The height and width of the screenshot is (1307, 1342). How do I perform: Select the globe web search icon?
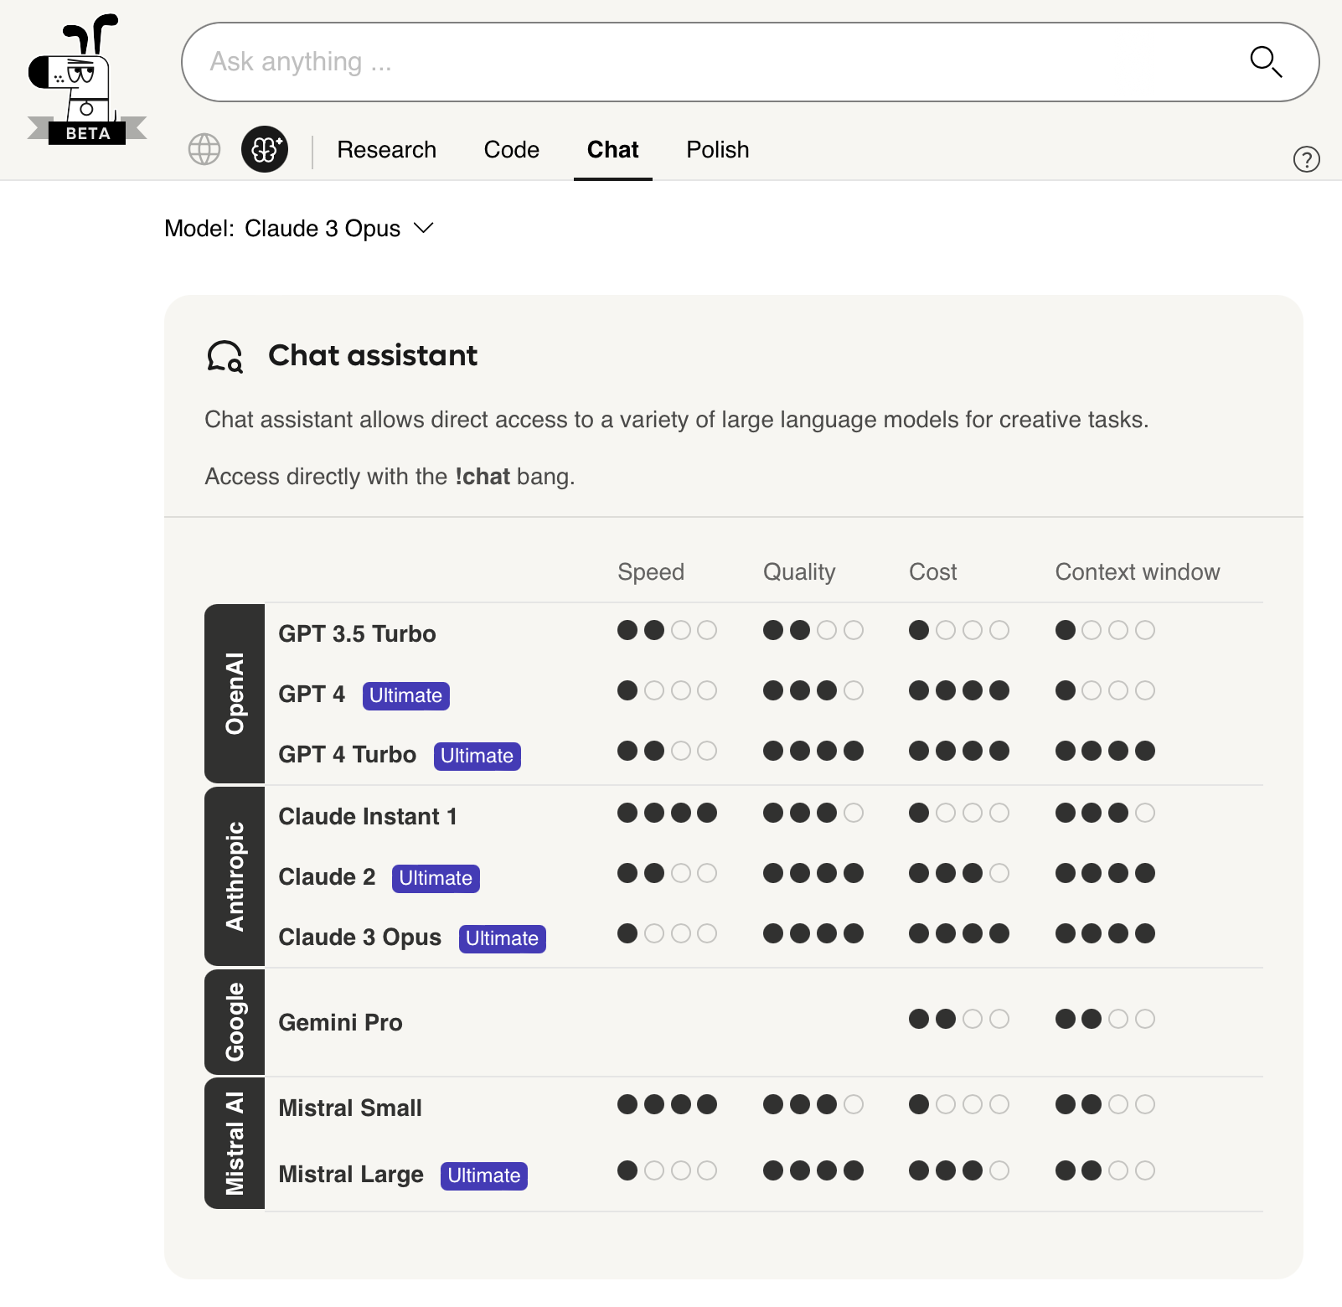[x=204, y=150]
